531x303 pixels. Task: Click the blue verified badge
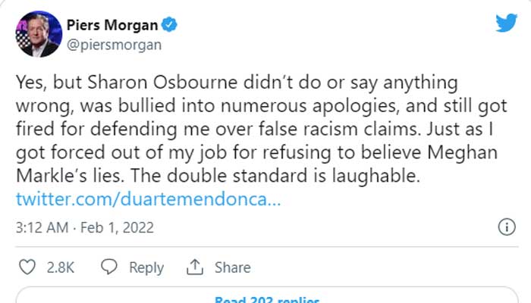pyautogui.click(x=172, y=26)
